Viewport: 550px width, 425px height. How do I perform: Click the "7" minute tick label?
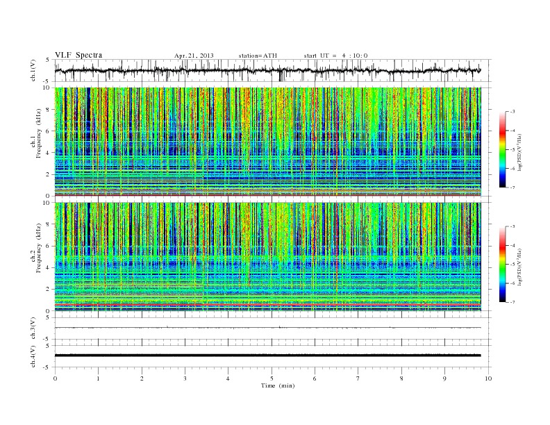358,378
